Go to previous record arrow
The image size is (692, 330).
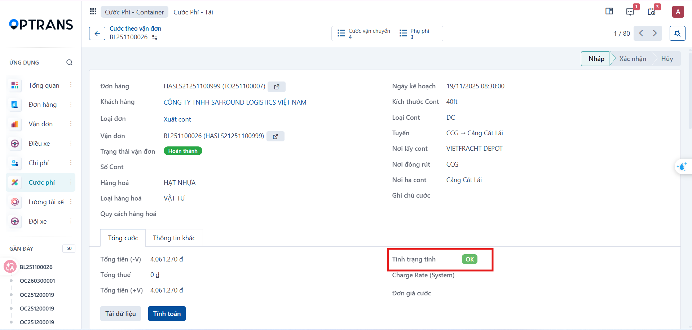[641, 33]
